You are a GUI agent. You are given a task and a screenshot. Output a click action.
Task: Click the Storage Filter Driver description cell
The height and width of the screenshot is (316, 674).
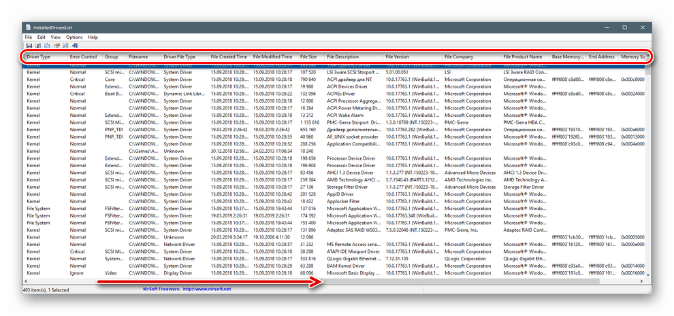click(347, 187)
